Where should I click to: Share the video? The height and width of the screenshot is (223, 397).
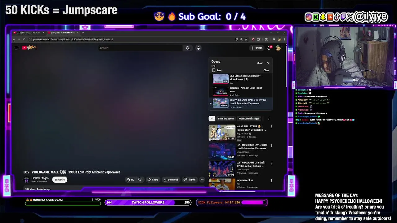pos(153,180)
